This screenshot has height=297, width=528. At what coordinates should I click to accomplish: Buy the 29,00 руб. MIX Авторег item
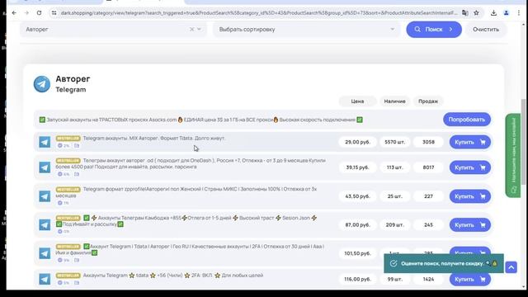tap(469, 142)
